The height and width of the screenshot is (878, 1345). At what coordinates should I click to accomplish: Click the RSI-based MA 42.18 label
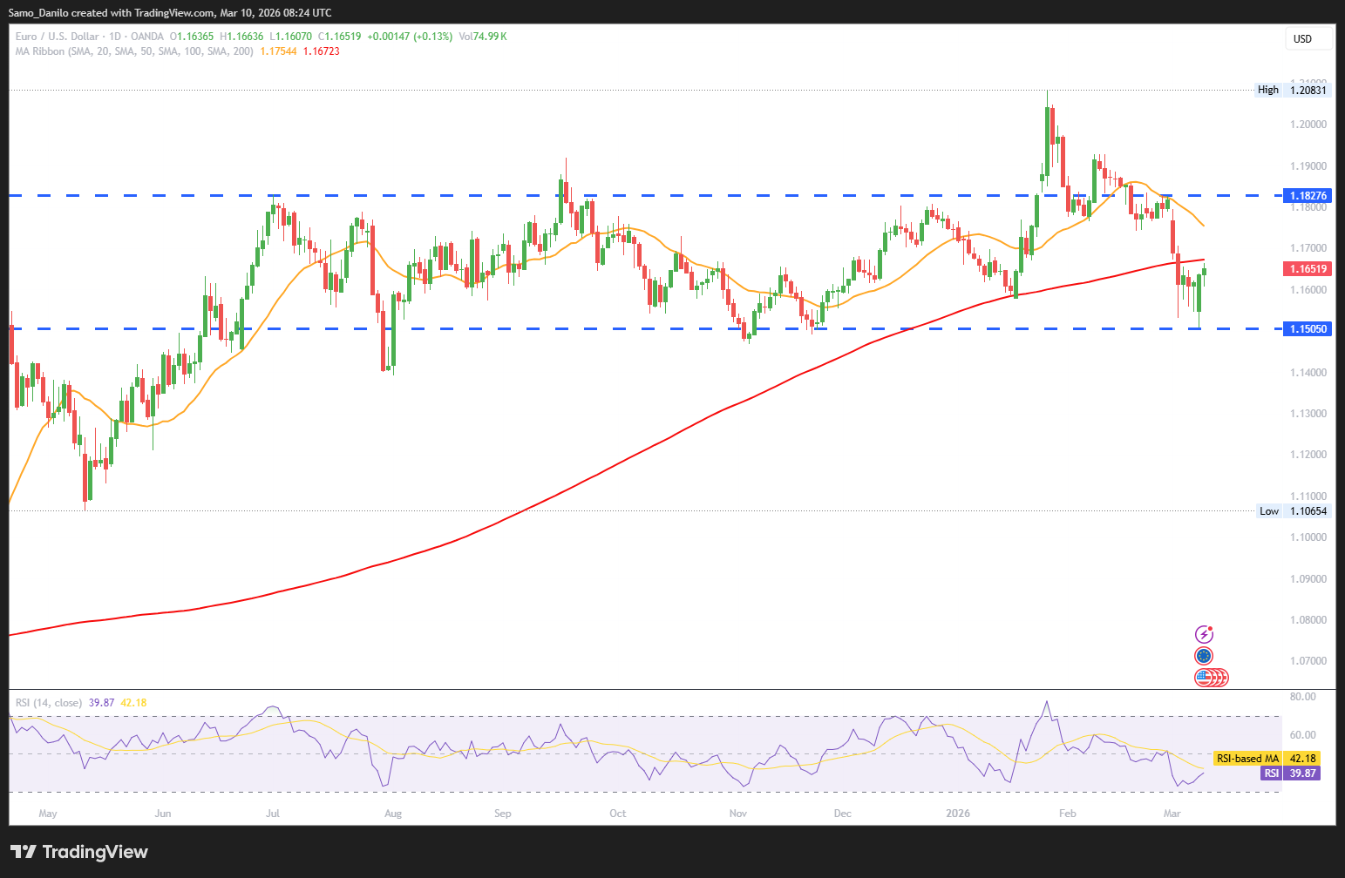[1266, 759]
